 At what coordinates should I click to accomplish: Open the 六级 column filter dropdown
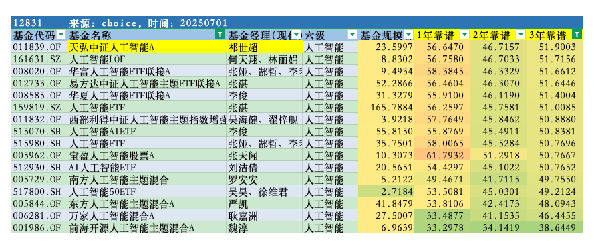click(x=352, y=35)
